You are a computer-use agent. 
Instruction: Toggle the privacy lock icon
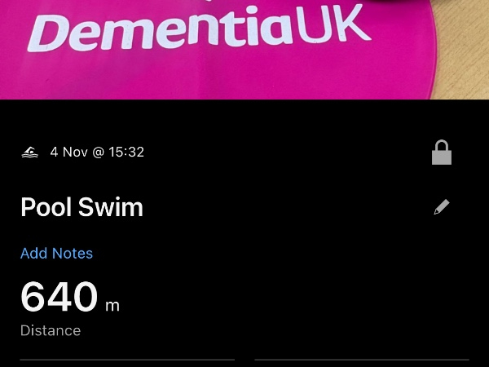(x=441, y=153)
